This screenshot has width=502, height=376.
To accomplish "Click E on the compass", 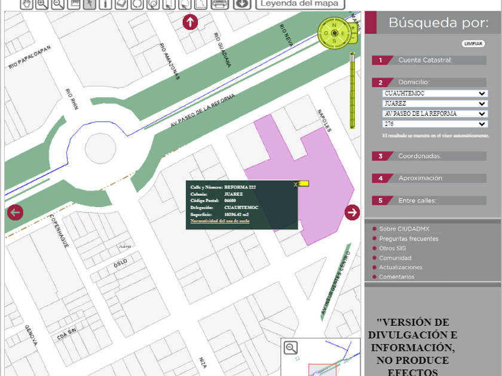I will (x=342, y=33).
